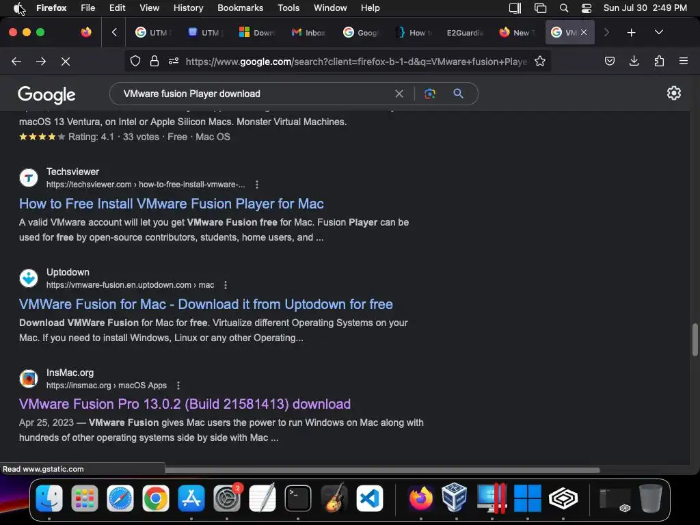Open the Techsviewer site name link
The height and width of the screenshot is (525, 700).
72,172
